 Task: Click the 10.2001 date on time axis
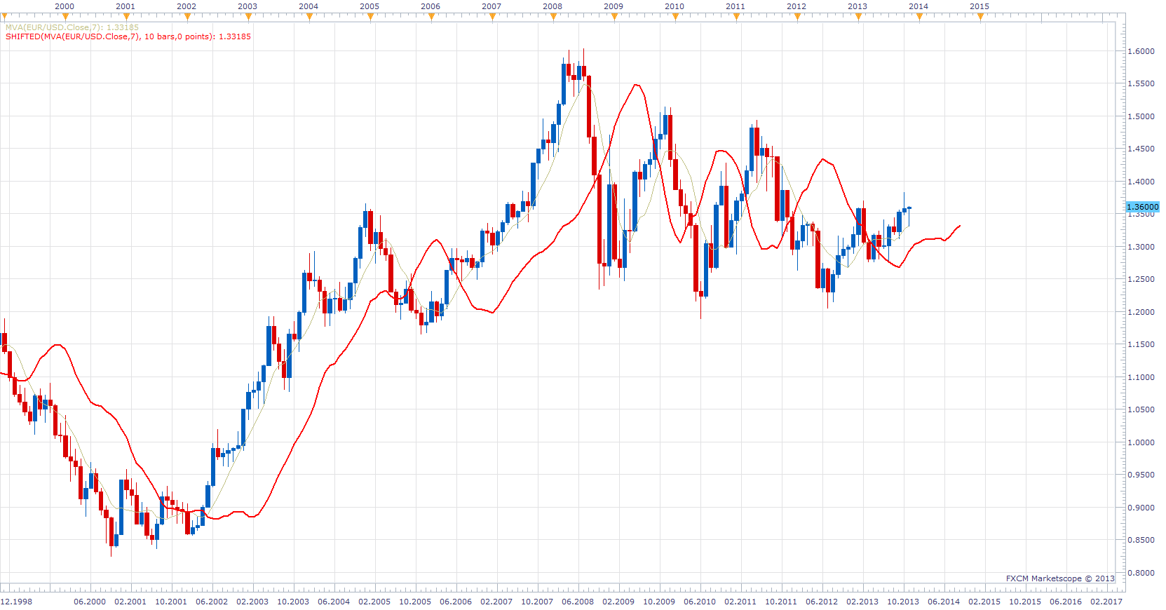coord(171,602)
